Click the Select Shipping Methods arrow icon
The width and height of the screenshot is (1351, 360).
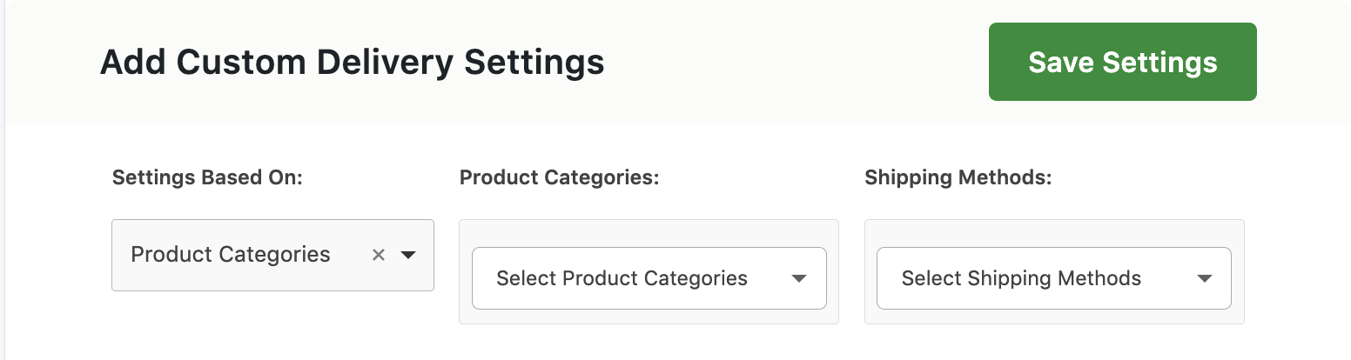[1205, 278]
